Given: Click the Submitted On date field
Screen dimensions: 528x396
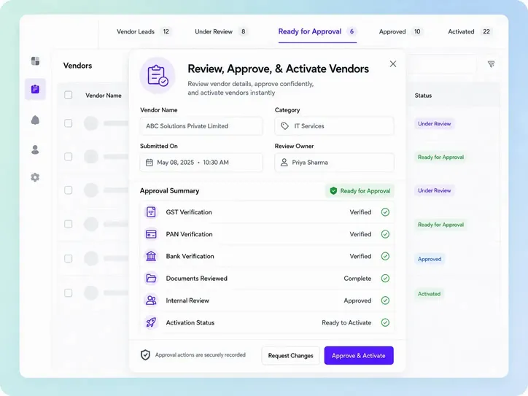Looking at the screenshot, I should tap(201, 163).
